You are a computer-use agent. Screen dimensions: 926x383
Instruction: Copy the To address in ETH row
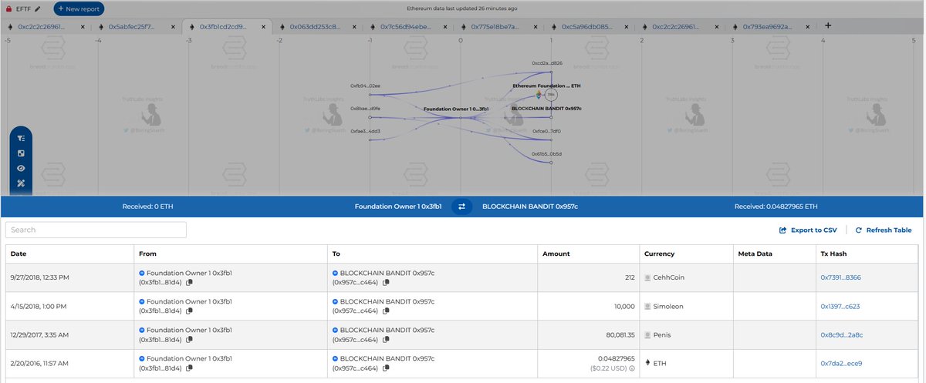(x=383, y=369)
